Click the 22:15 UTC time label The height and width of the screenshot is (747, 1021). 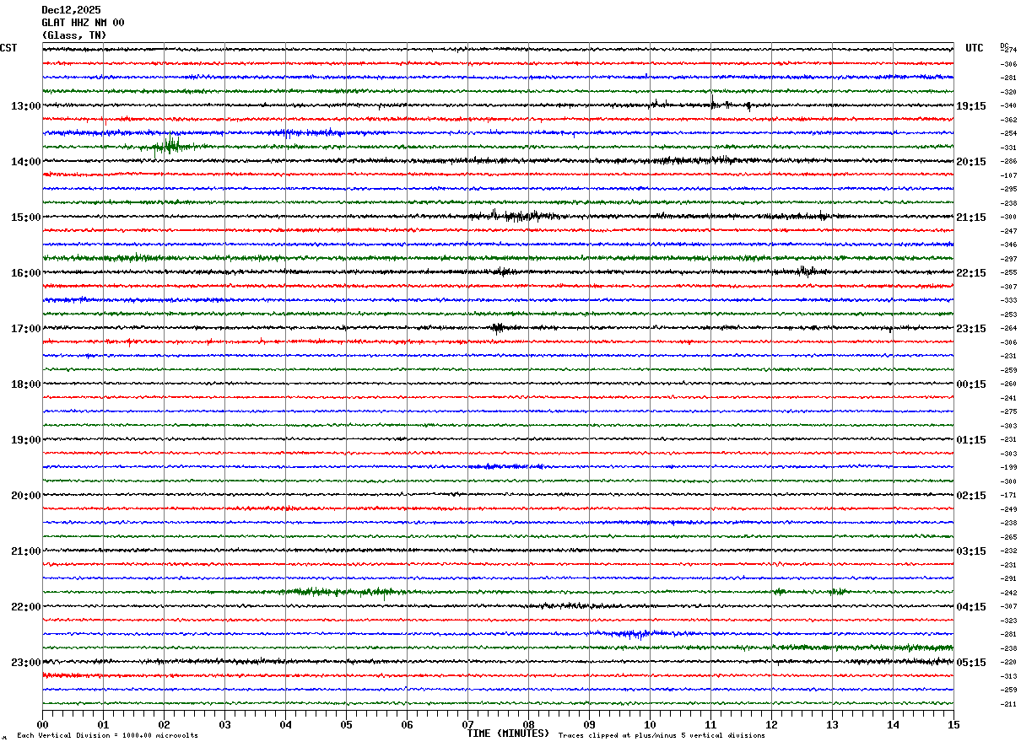pos(970,273)
